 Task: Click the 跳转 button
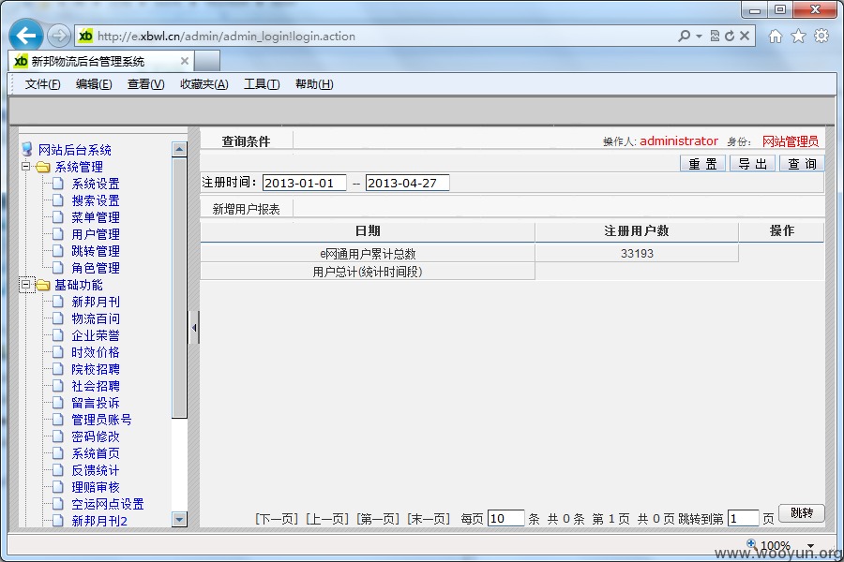(x=802, y=513)
